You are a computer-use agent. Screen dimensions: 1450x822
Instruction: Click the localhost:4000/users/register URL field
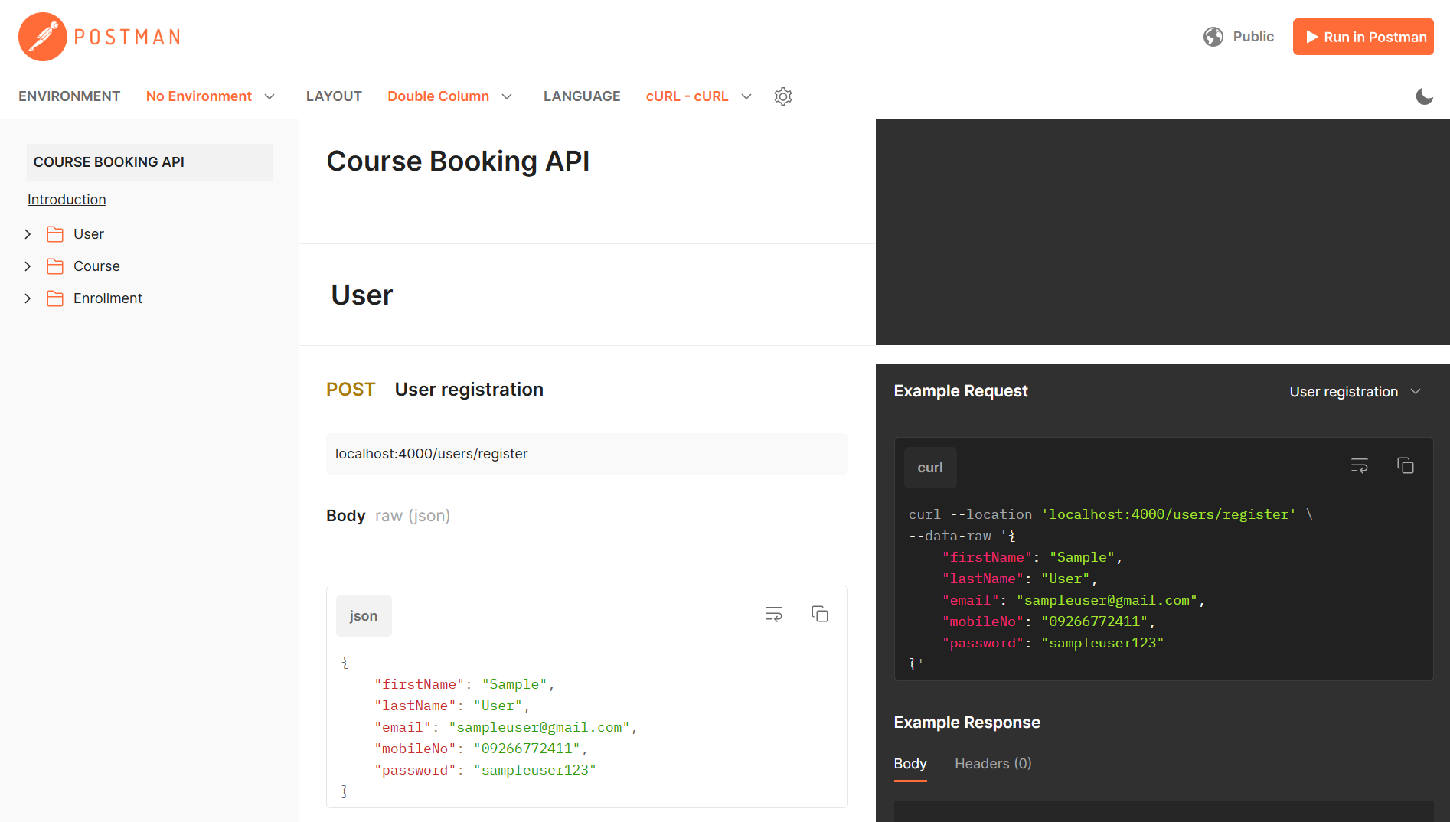(586, 454)
